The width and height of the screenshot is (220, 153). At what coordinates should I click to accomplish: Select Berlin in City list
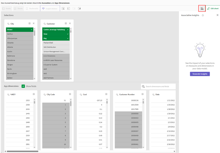(x=20, y=69)
